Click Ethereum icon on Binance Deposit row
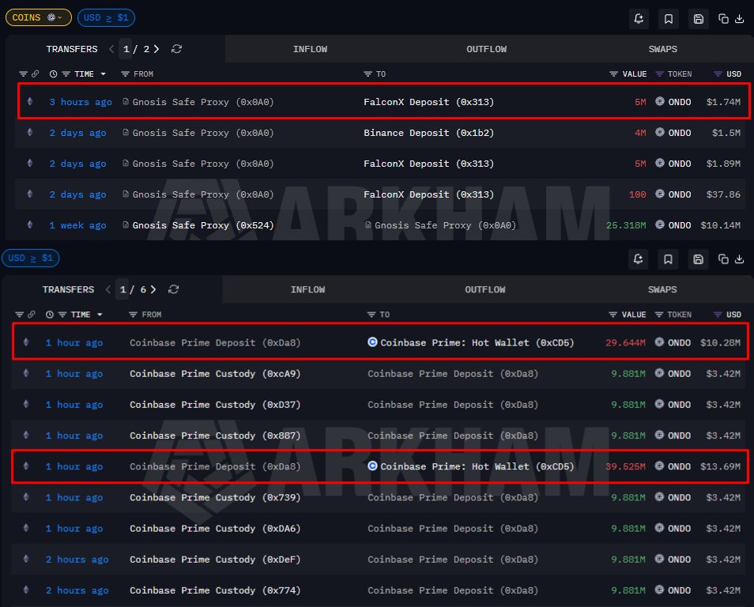This screenshot has height=607, width=754. tap(30, 132)
